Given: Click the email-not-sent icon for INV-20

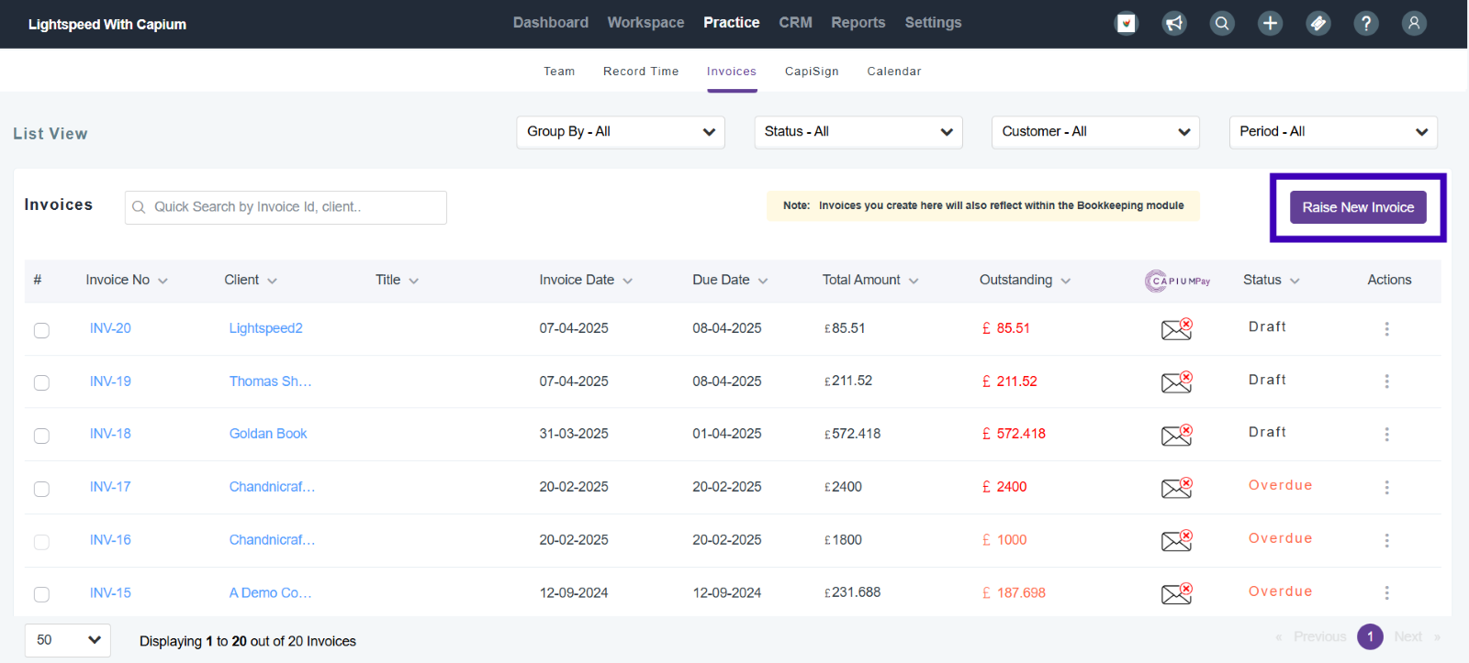Looking at the screenshot, I should (x=1177, y=329).
